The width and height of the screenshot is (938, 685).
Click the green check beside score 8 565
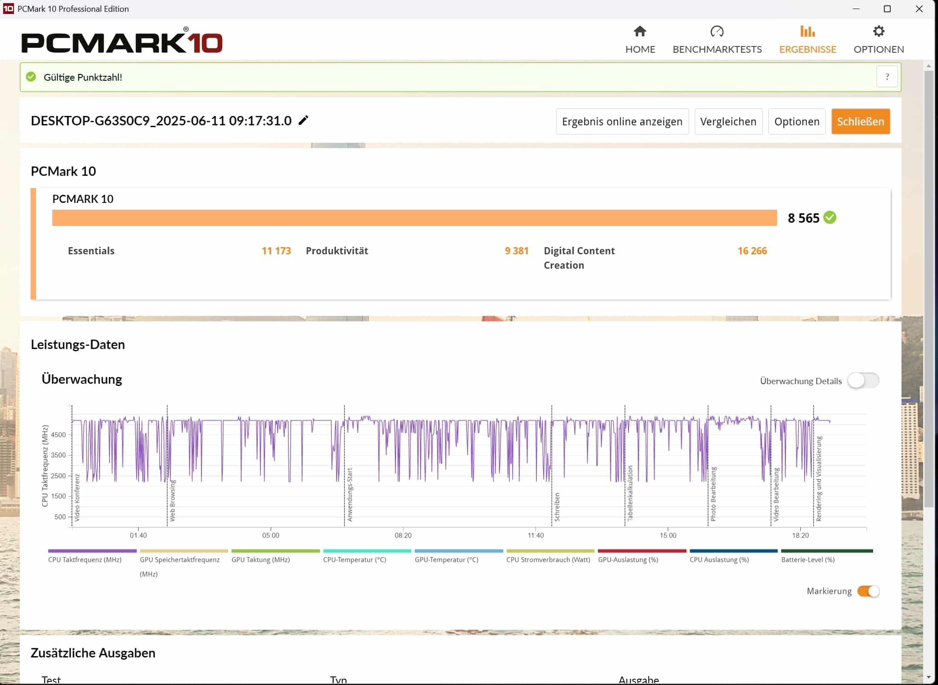coord(830,218)
